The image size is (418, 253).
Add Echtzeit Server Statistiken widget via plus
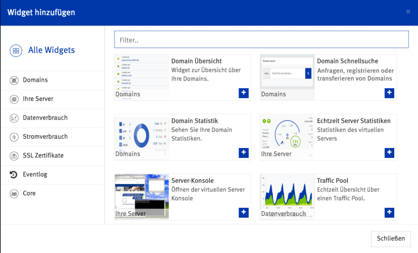[389, 153]
